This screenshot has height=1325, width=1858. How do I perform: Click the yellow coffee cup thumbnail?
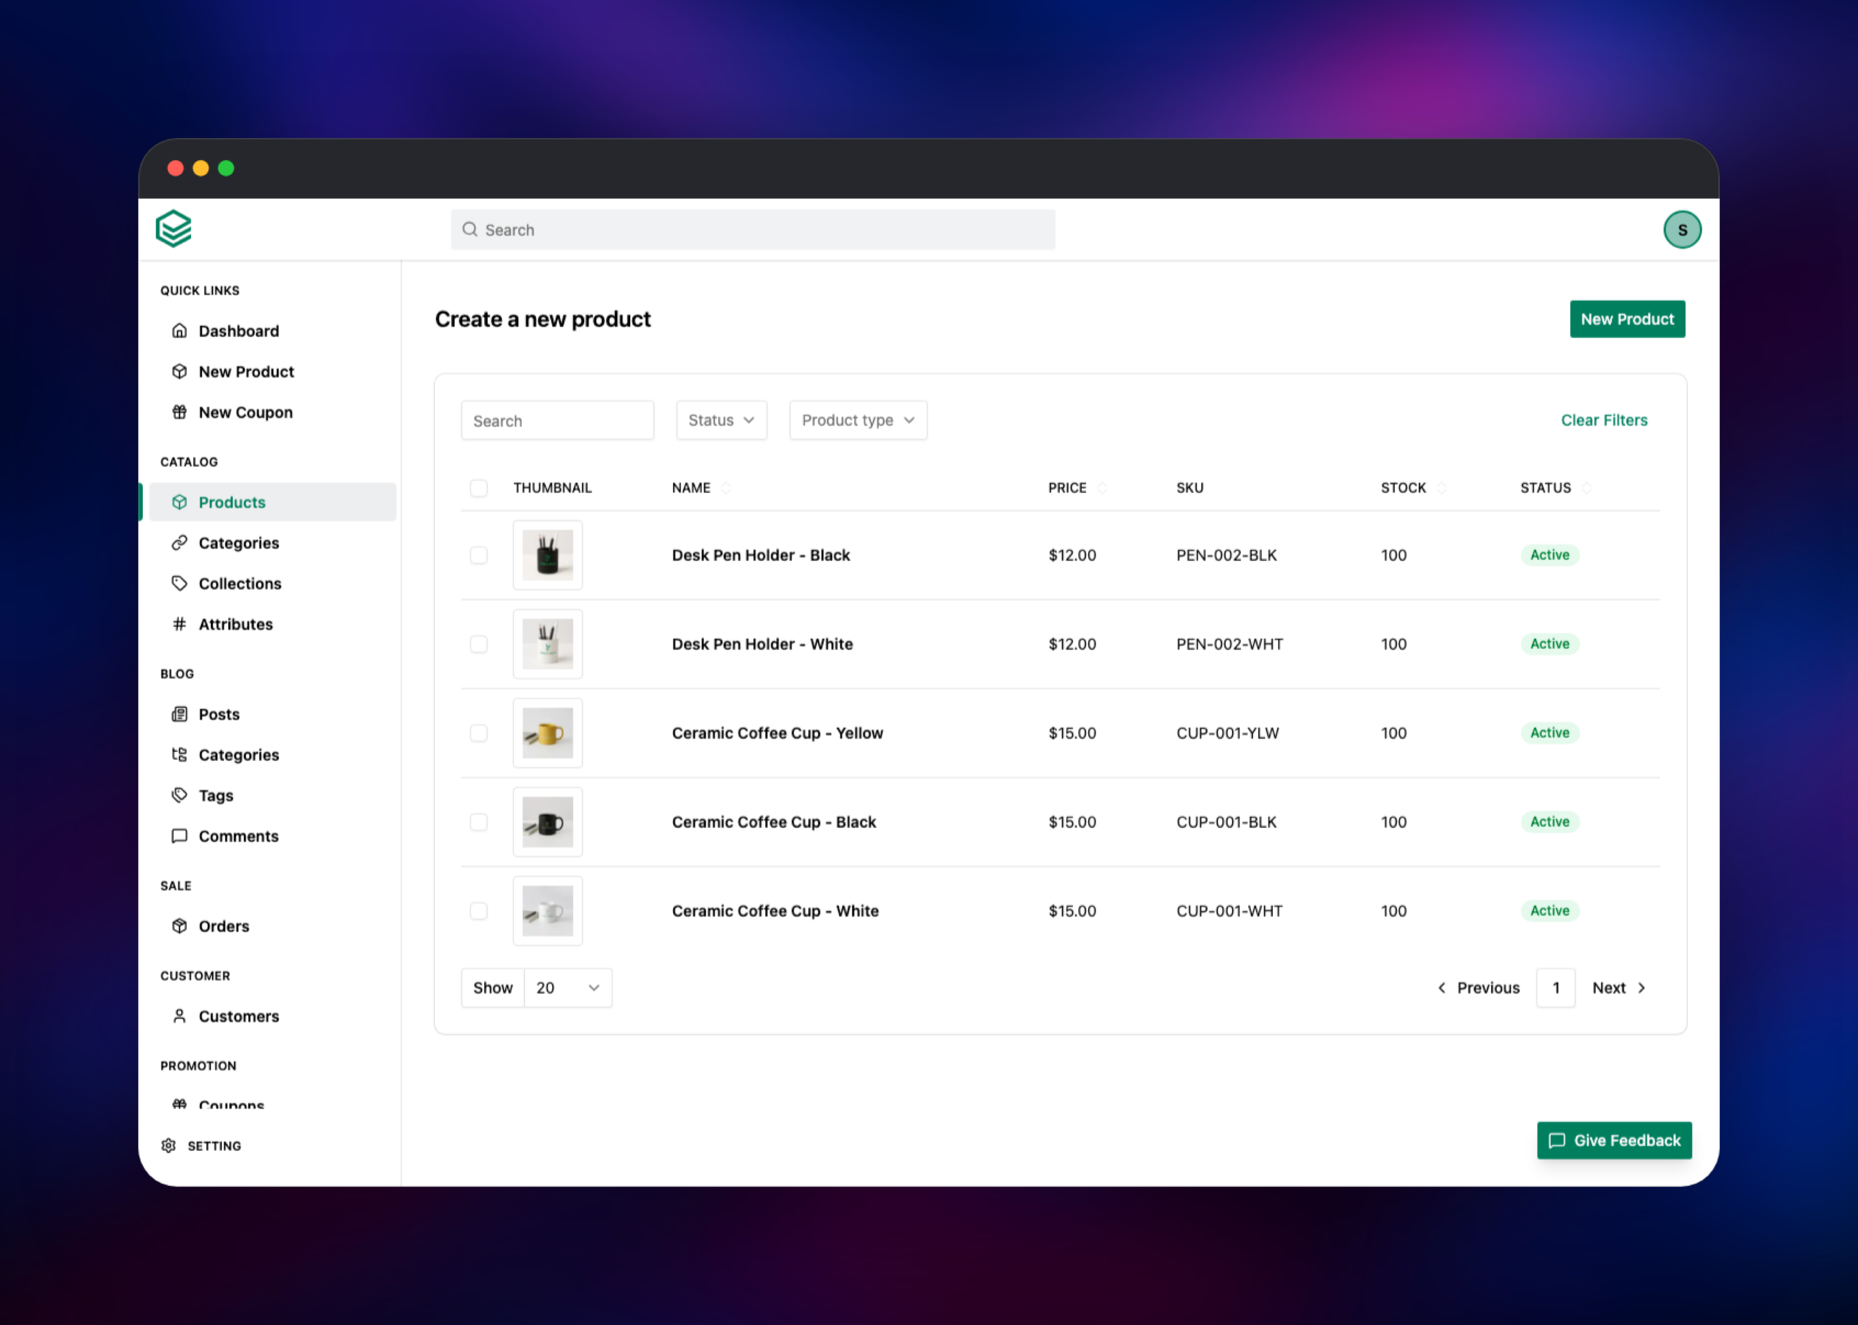548,733
